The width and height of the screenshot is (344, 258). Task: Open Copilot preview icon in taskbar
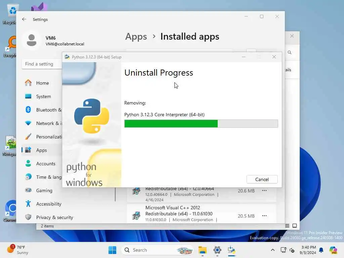[x=333, y=250]
